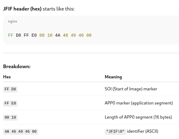This screenshot has width=179, height=139.
Task: Click the 'Meaning' column header
Action: (x=113, y=77)
